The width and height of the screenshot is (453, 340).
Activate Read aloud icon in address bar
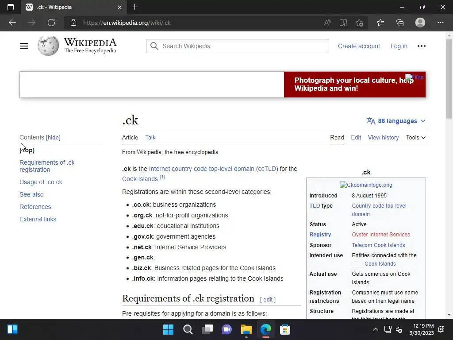[327, 23]
